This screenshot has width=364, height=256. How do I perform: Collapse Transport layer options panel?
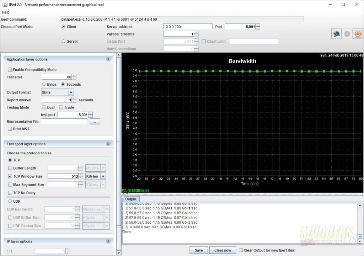(x=108, y=144)
